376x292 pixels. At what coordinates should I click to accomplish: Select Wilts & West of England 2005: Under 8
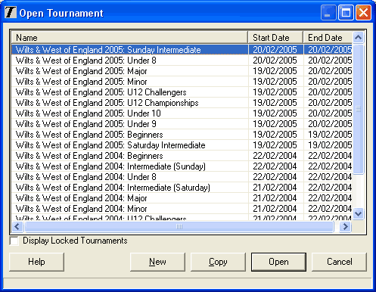tap(182, 61)
